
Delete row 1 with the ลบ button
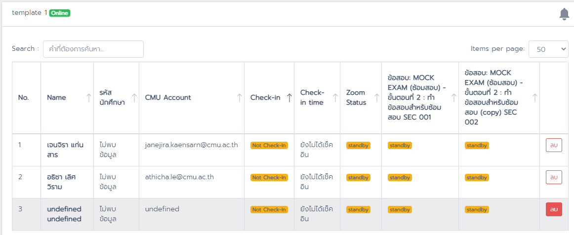coord(554,145)
